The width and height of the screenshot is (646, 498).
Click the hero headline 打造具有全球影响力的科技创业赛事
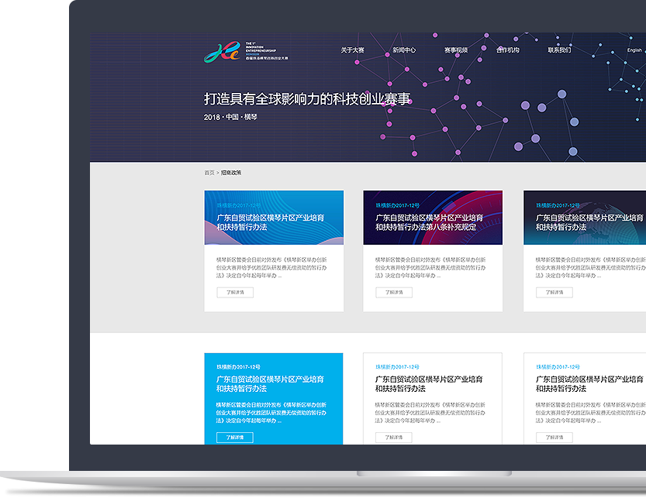click(x=306, y=99)
